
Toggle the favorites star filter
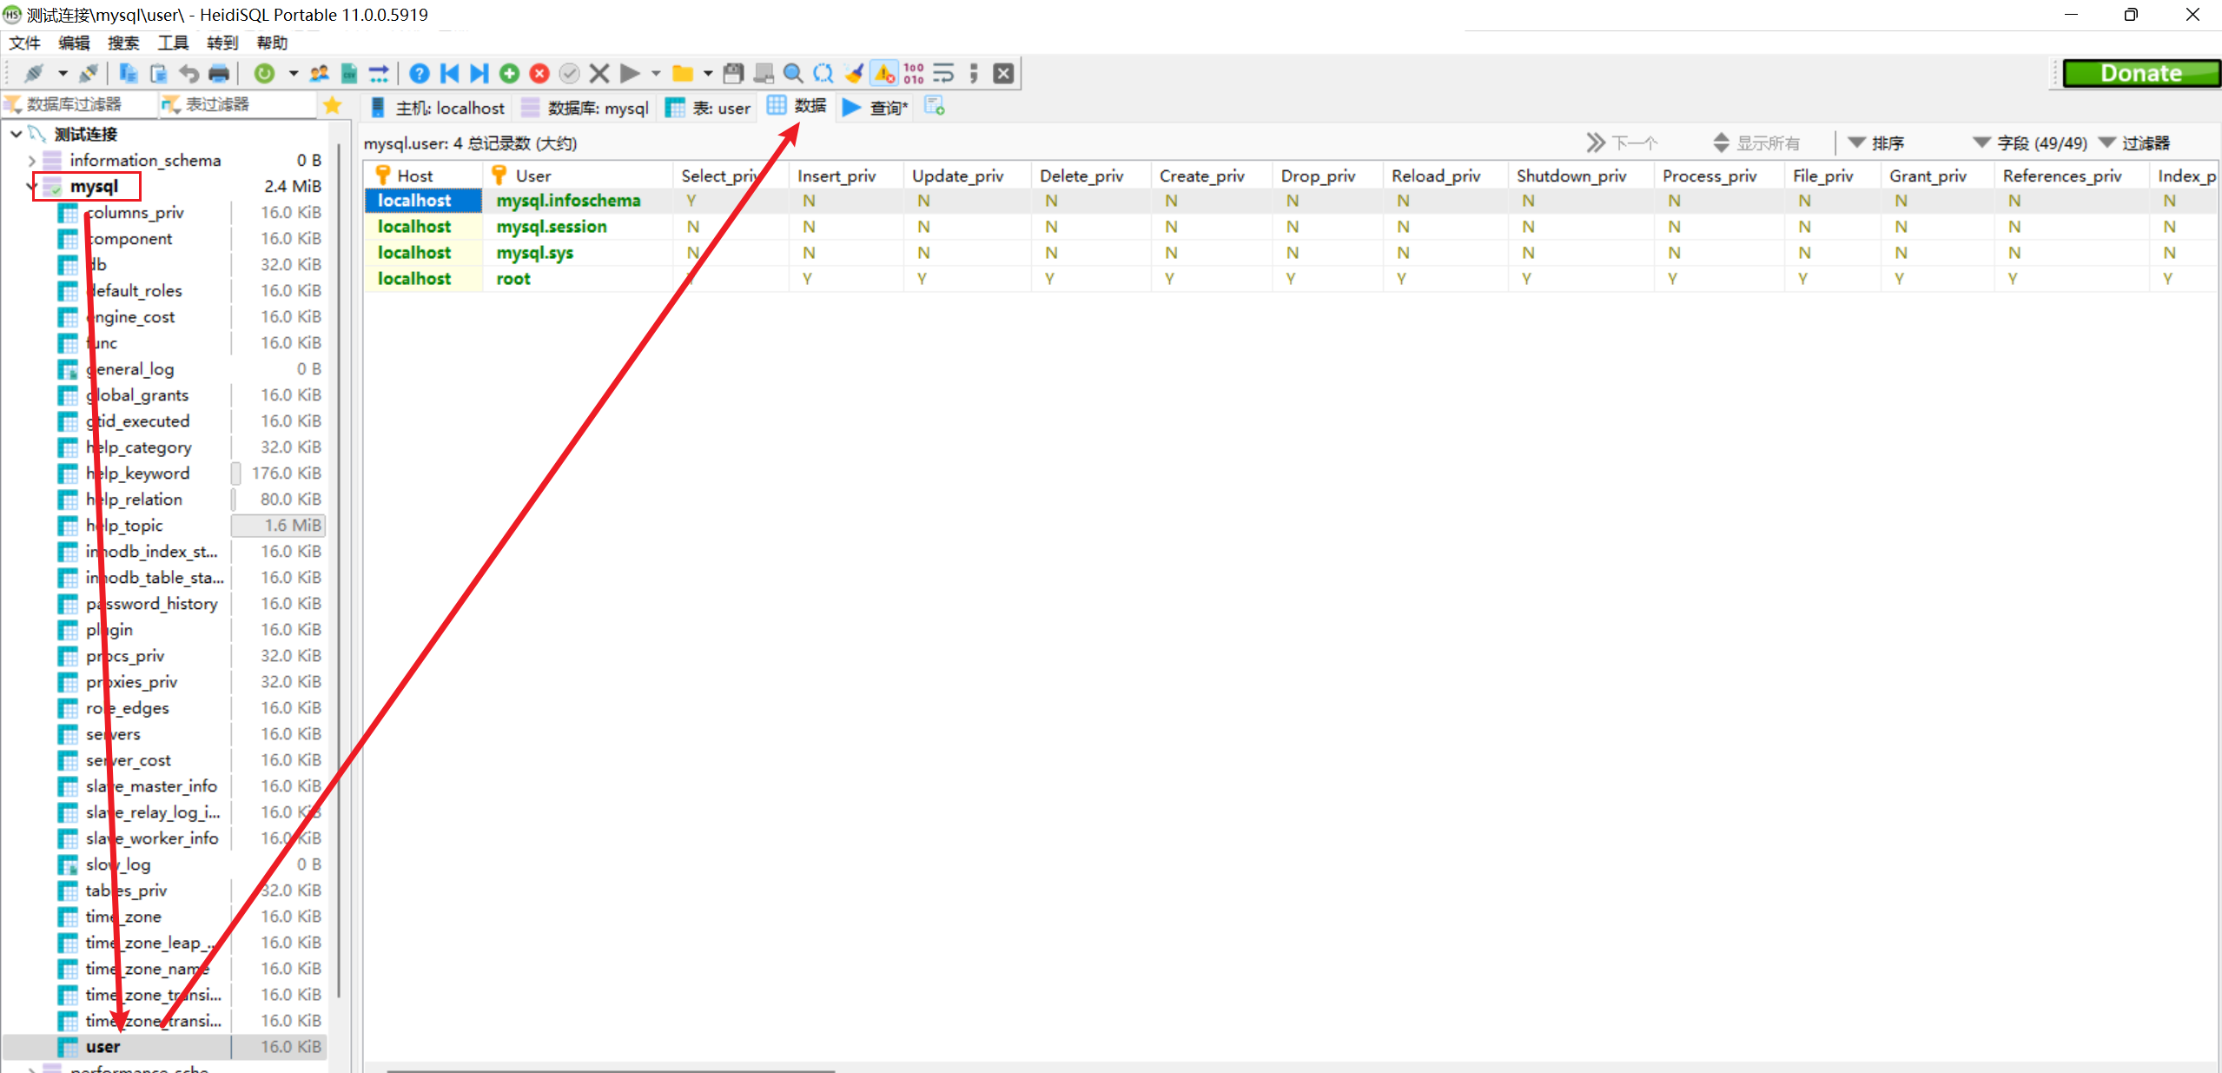click(332, 105)
